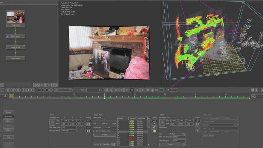Switch to viewer layout 4
263x148 pixels.
pyautogui.click(x=33, y=90)
